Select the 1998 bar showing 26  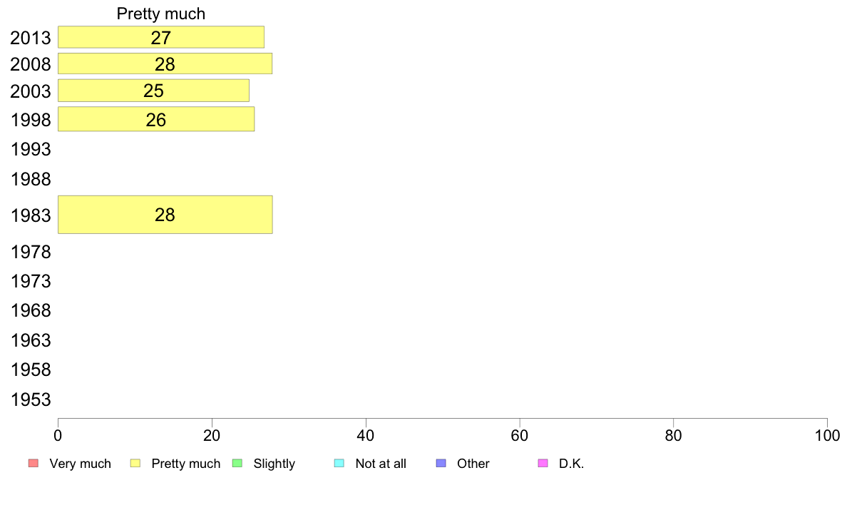156,120
